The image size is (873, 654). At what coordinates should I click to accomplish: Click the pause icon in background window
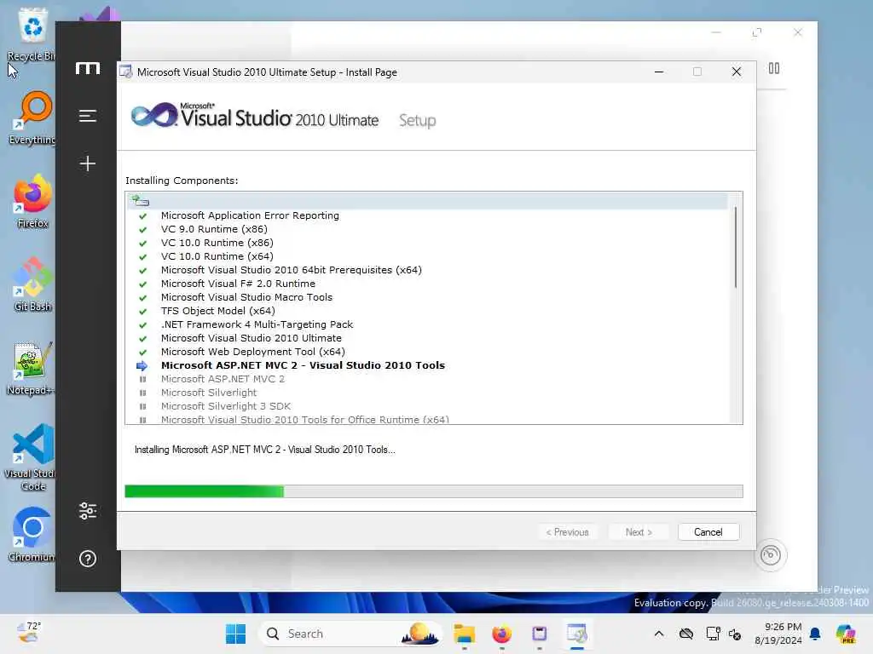tap(774, 68)
